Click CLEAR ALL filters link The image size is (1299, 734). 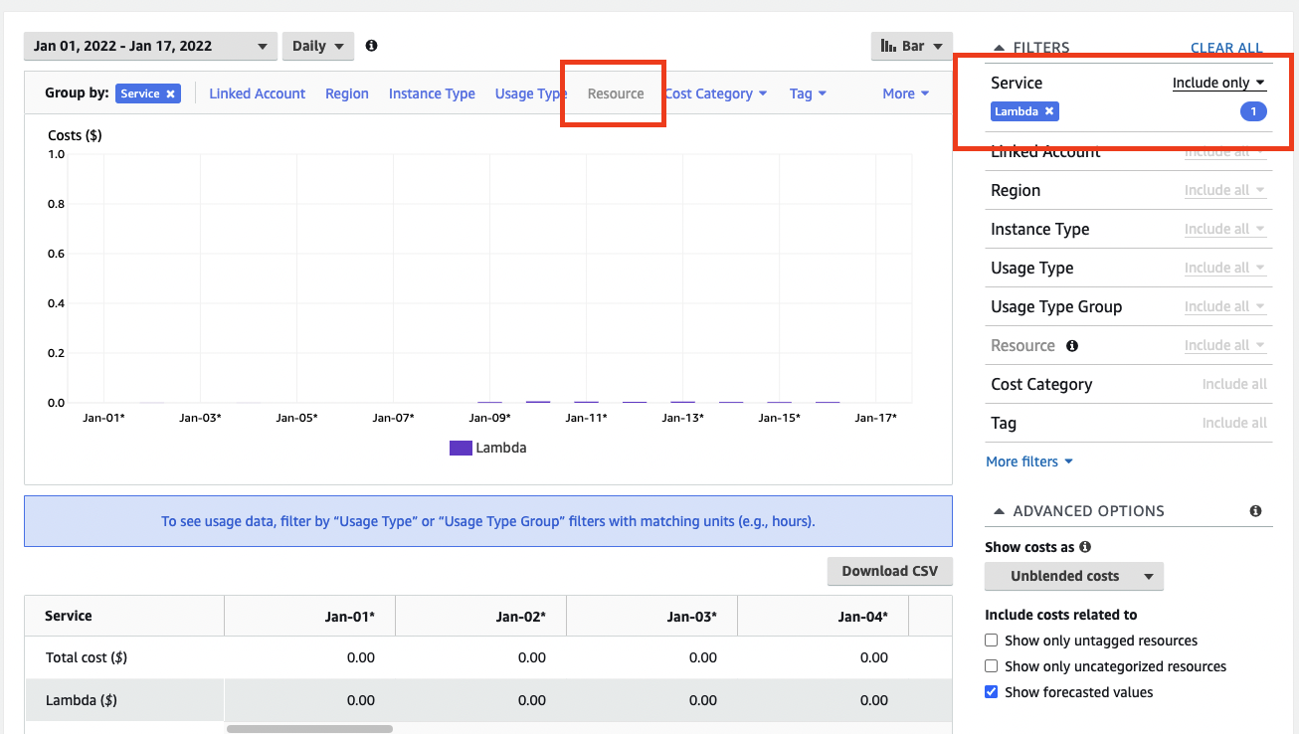[x=1226, y=48]
